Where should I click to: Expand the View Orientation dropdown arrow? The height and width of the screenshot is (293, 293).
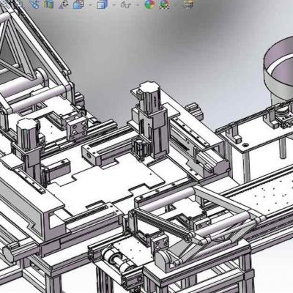click(x=90, y=4)
